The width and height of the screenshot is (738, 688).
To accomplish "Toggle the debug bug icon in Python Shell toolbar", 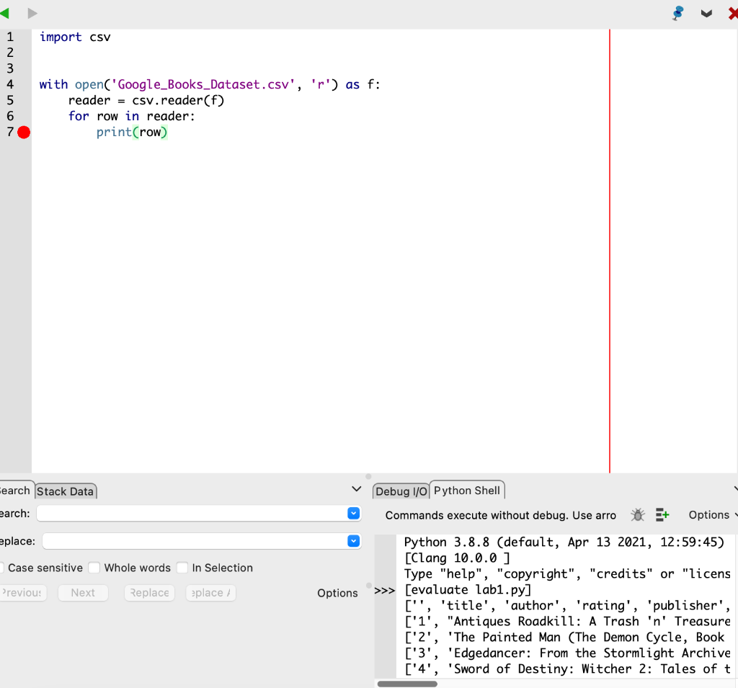I will (x=637, y=514).
